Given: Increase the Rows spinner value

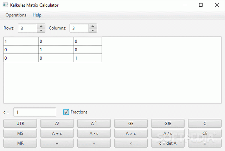Looking at the screenshot, I should 41,26.
